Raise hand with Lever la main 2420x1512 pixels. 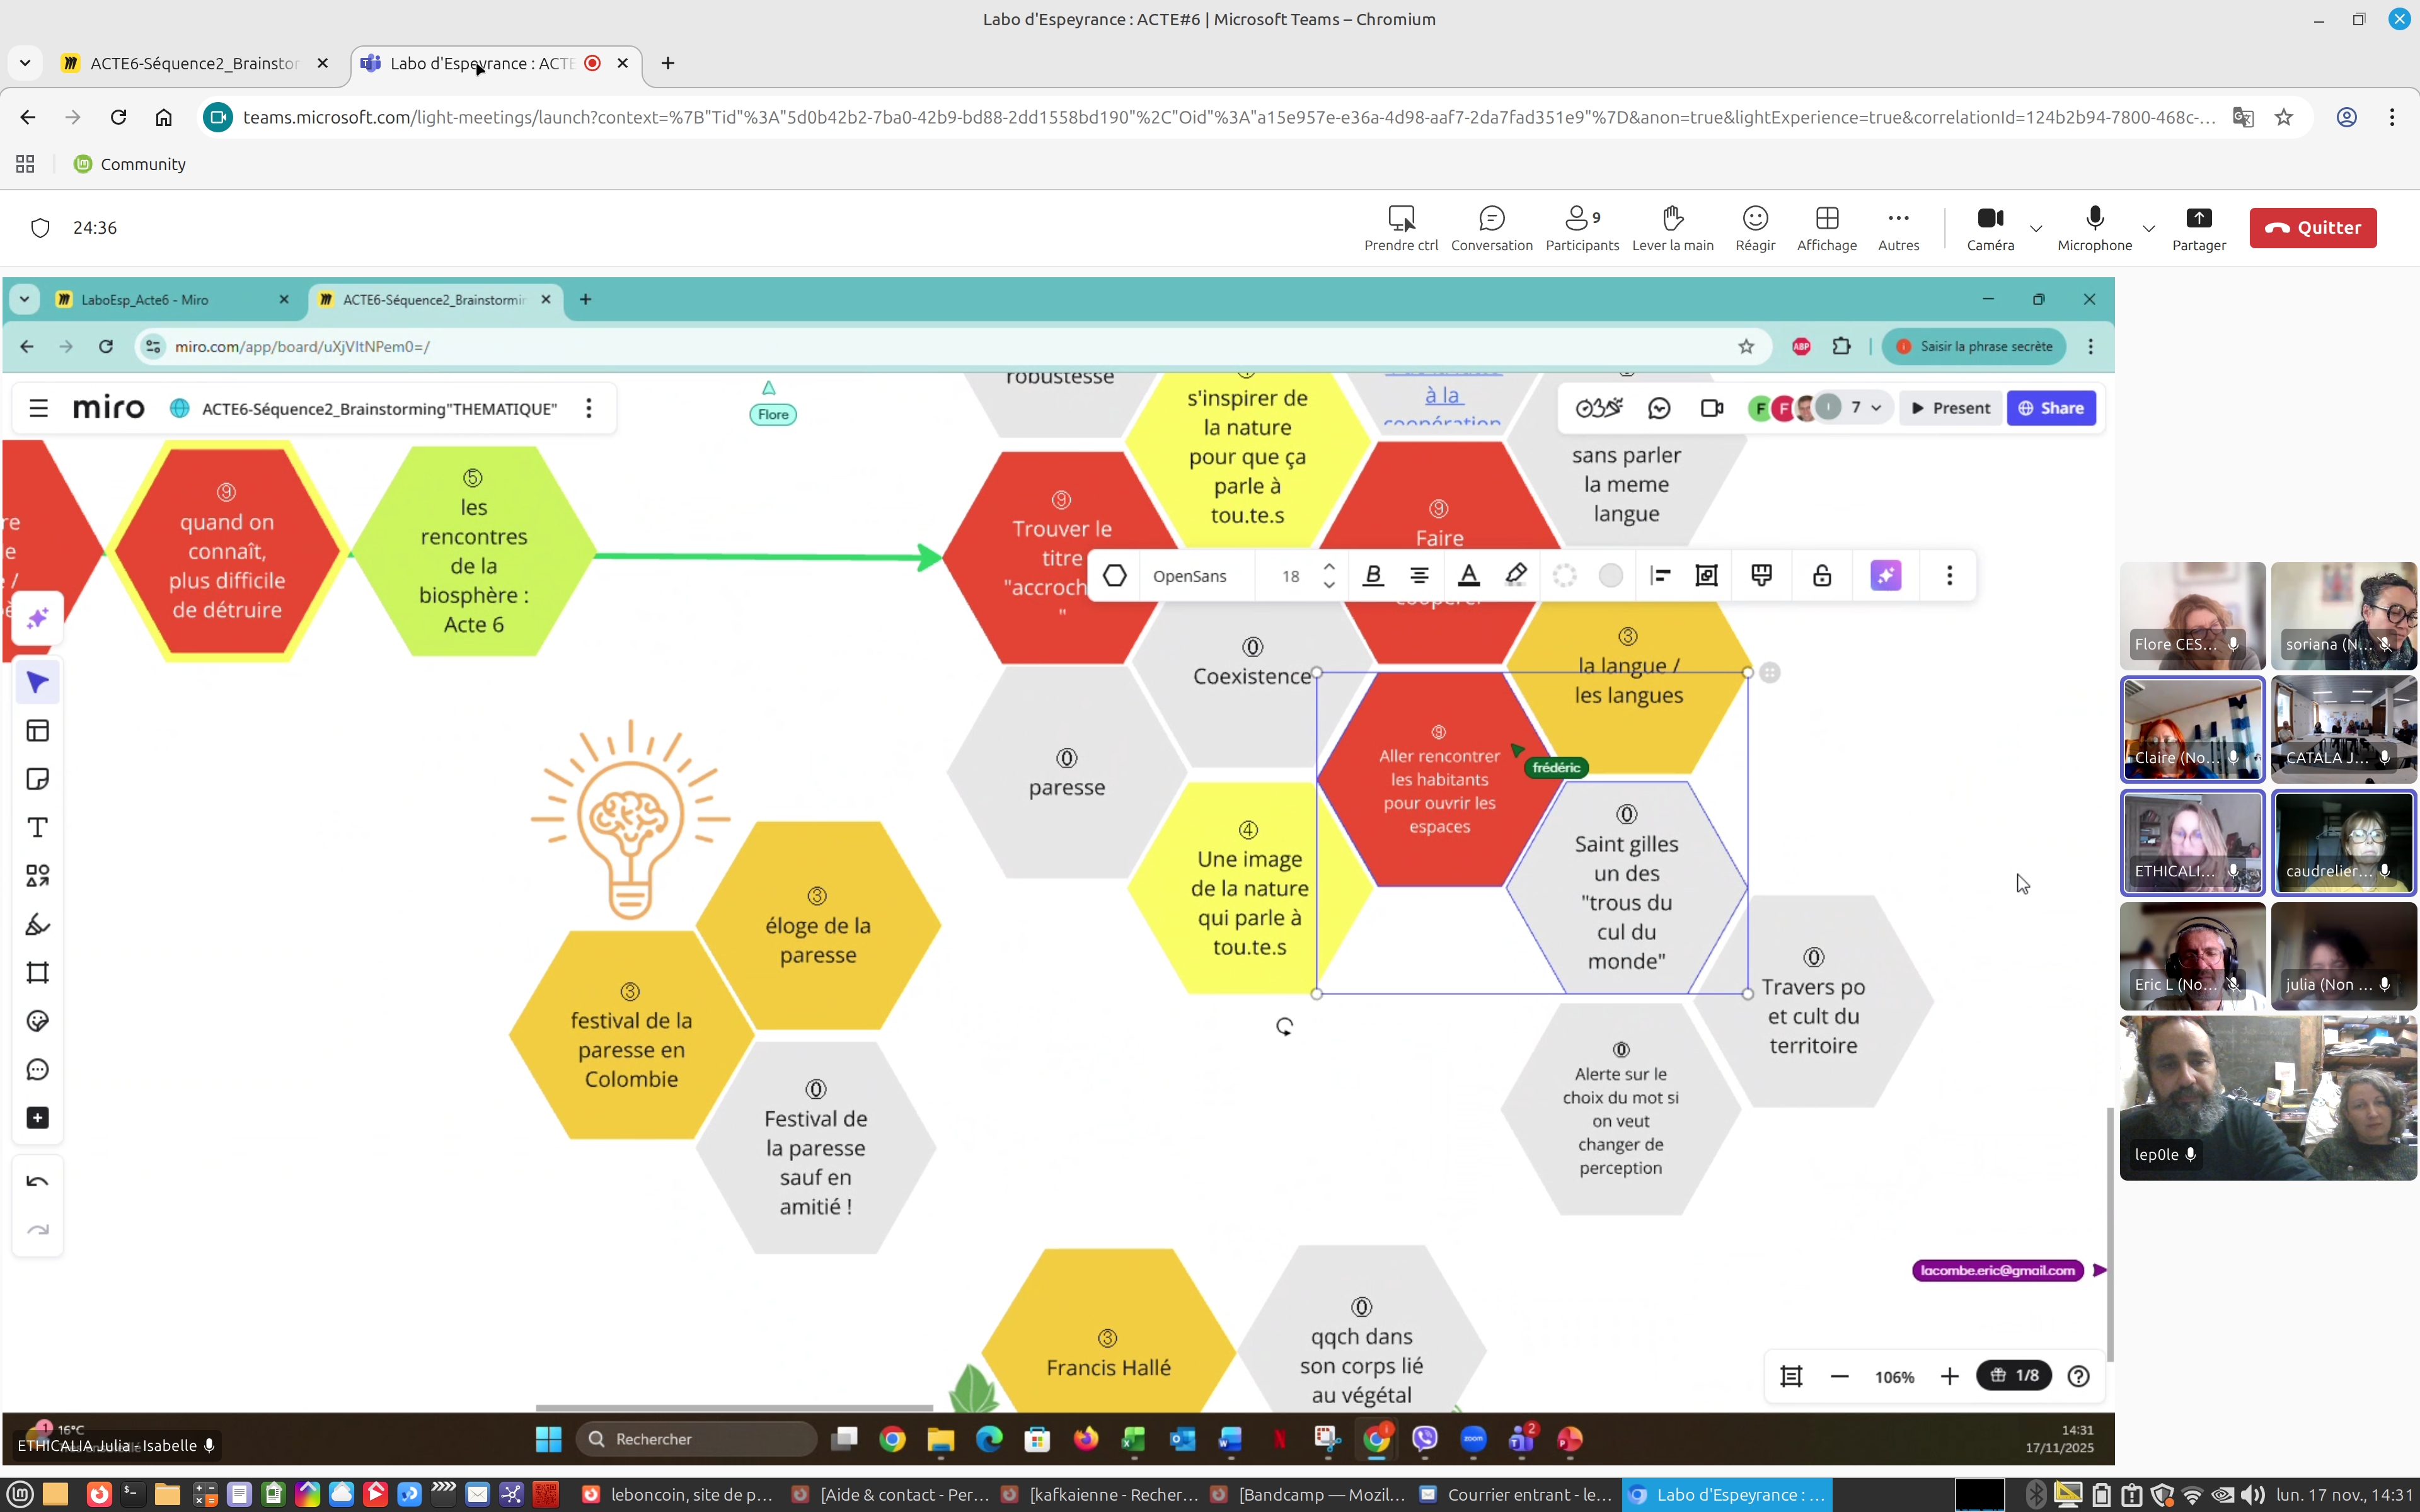pyautogui.click(x=1672, y=228)
